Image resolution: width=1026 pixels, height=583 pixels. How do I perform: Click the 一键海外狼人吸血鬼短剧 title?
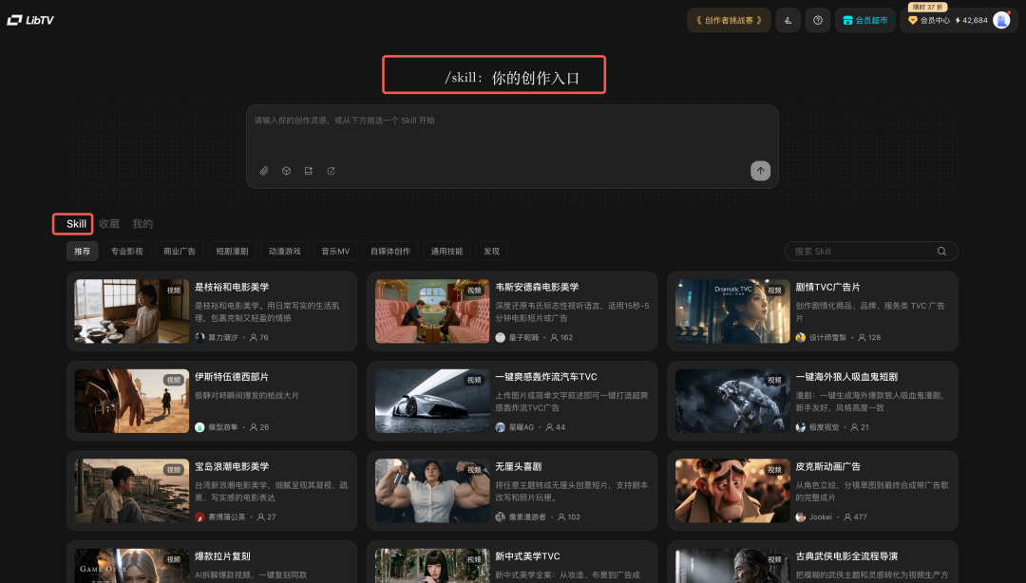[x=846, y=377]
